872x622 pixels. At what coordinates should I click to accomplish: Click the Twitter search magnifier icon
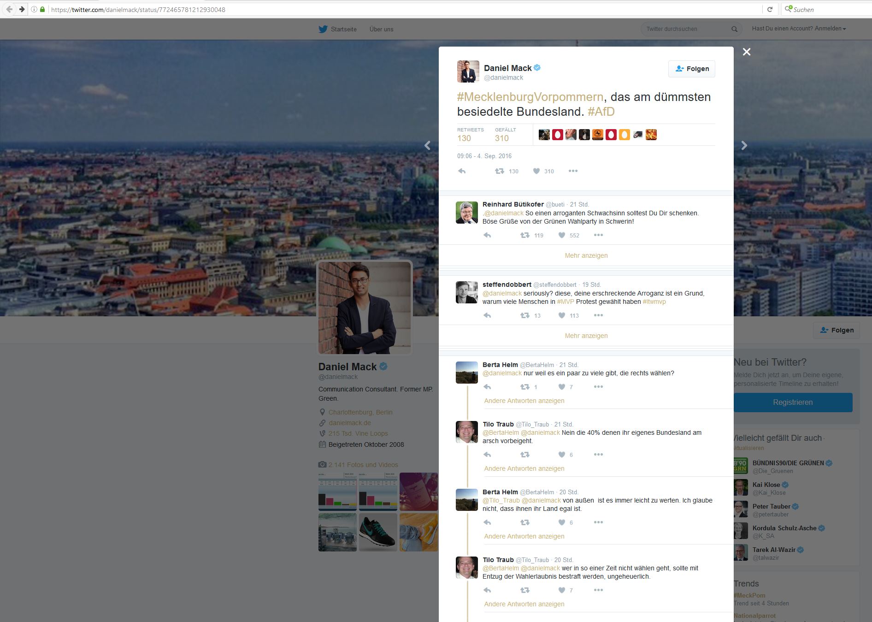[x=734, y=29]
